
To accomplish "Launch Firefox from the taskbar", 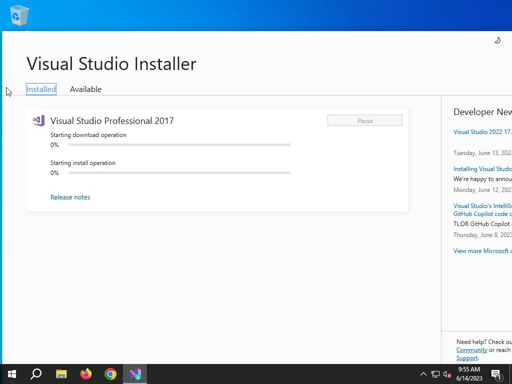I will click(x=86, y=374).
